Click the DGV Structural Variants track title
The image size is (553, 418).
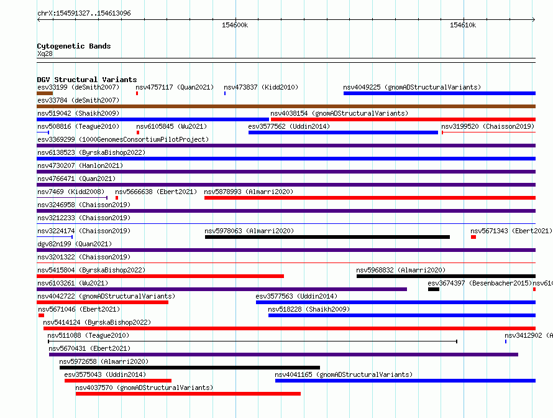(87, 80)
